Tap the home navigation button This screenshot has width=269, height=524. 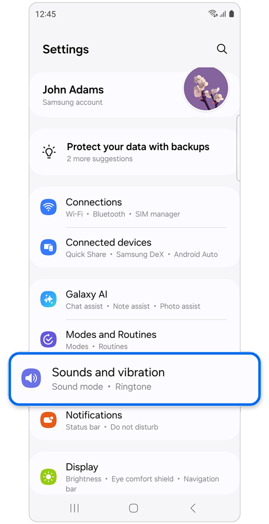click(x=133, y=509)
